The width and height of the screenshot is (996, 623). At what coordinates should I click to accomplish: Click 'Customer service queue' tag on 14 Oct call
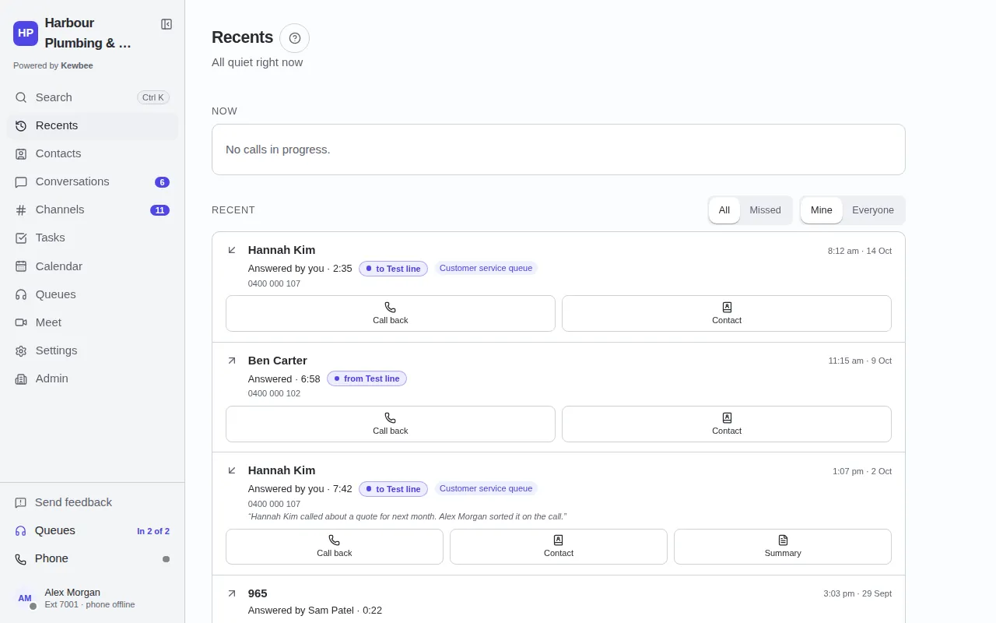[x=486, y=268]
